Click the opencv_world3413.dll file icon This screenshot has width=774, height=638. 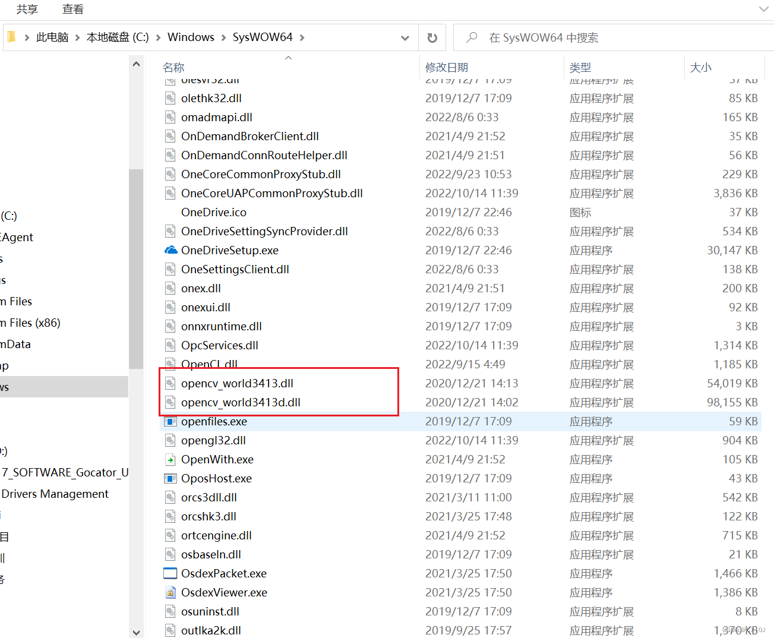tap(170, 383)
